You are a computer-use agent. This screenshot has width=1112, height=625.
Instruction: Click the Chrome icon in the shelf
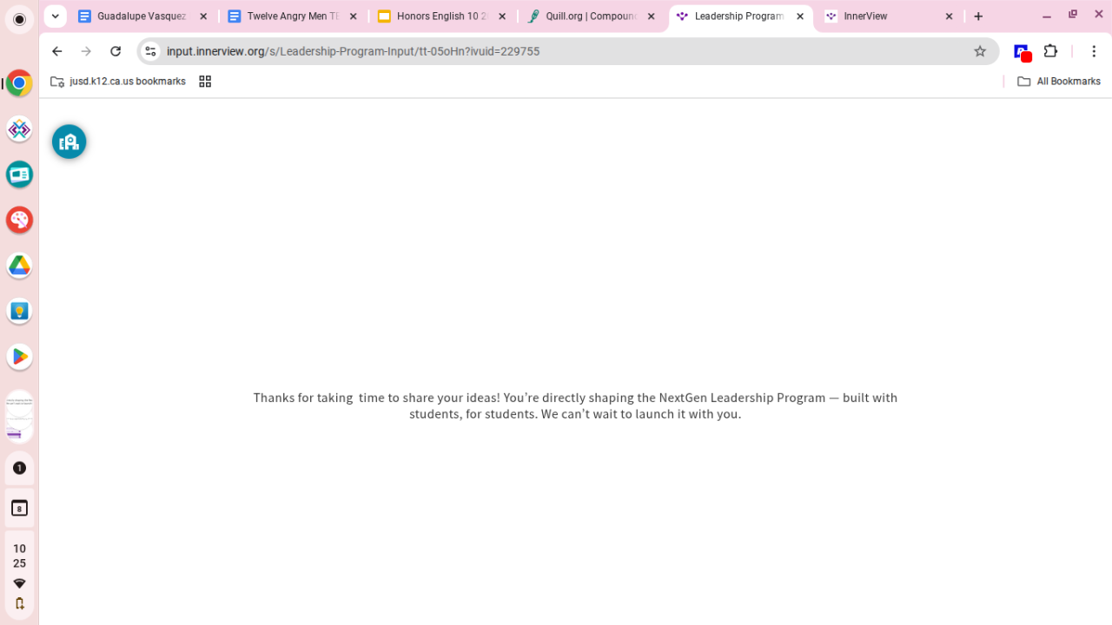click(19, 84)
